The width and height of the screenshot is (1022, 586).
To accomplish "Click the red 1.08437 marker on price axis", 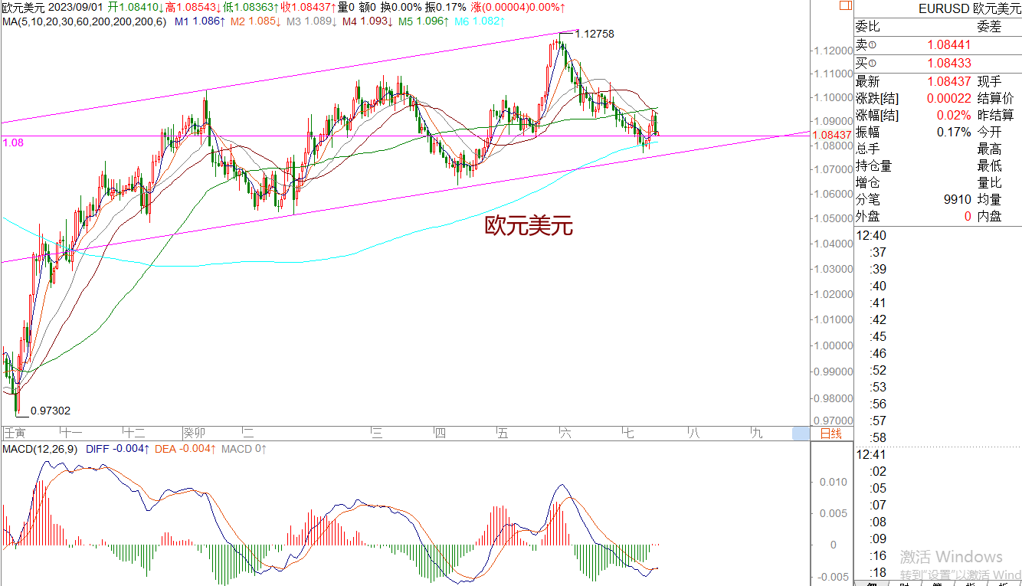I will [830, 134].
